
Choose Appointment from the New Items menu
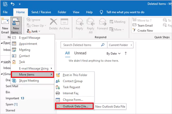tap(33, 44)
